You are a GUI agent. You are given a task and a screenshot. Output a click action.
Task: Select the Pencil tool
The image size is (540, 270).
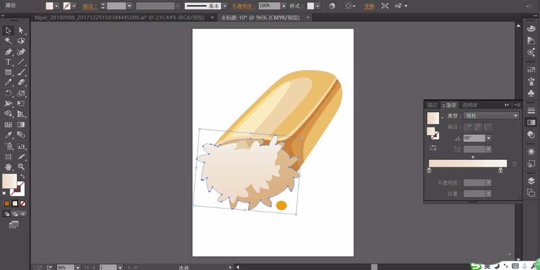click(x=8, y=82)
